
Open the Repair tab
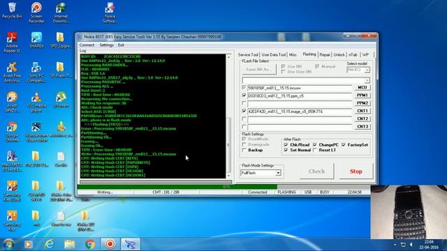coord(325,54)
